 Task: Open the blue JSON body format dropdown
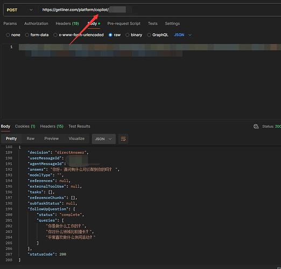tap(182, 35)
